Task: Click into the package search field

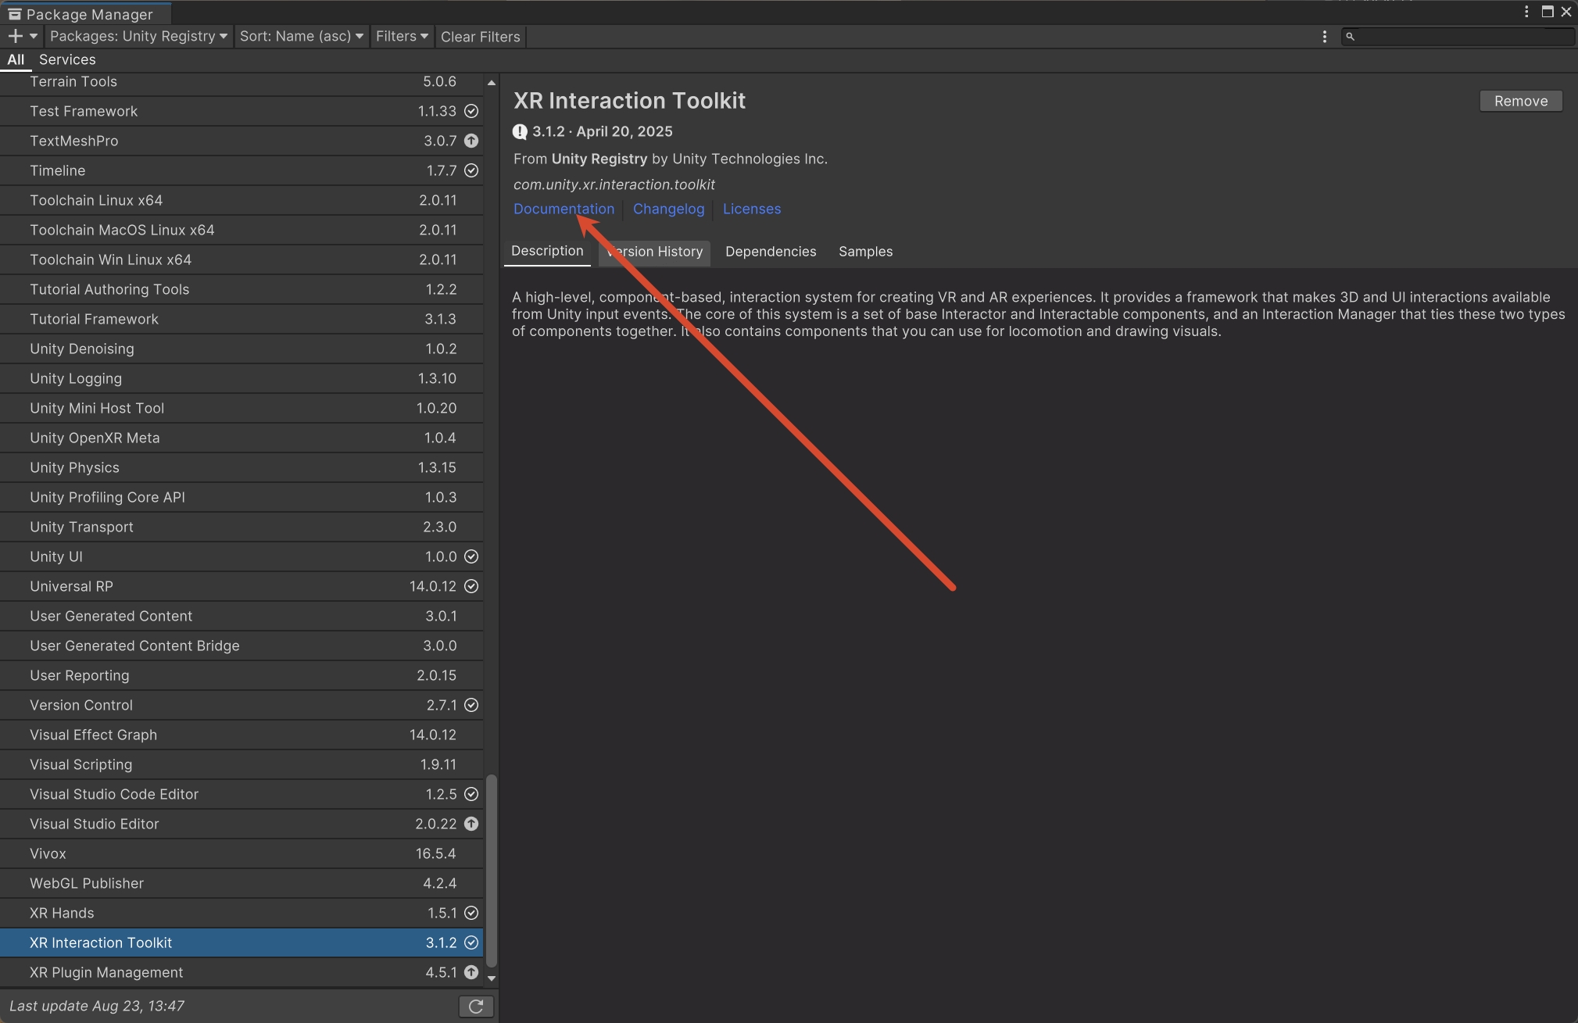Action: point(1458,36)
